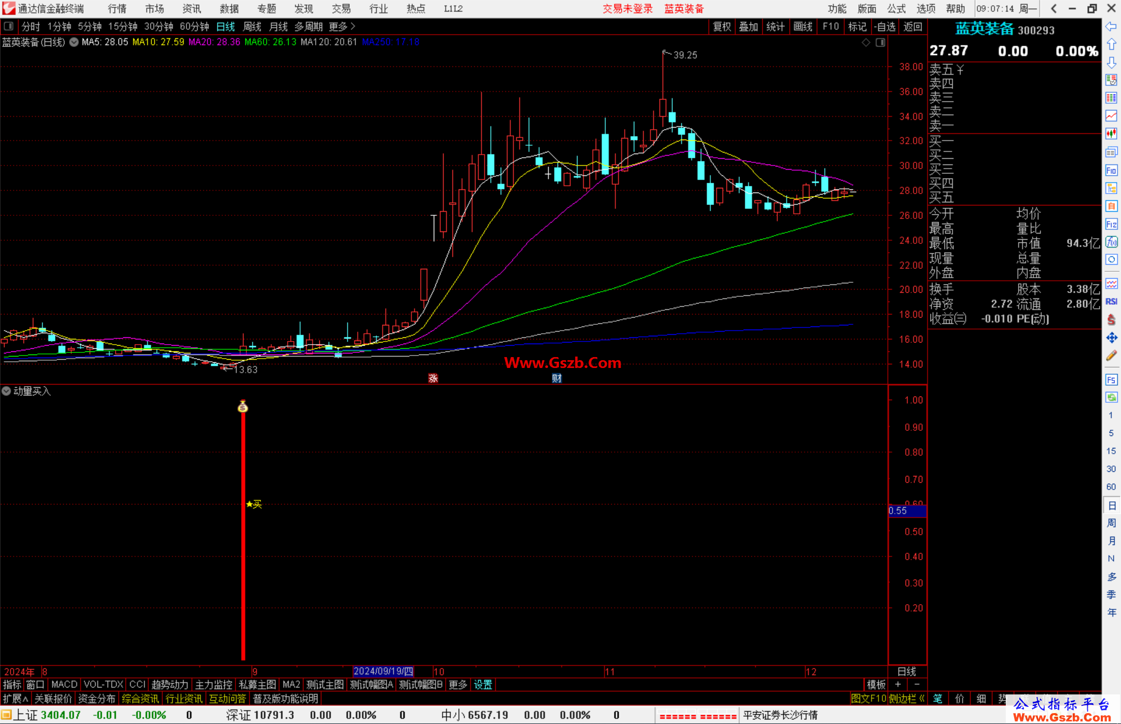1121x724 pixels.
Task: Click the chart window layout icon beside diamond
Action: 880,43
